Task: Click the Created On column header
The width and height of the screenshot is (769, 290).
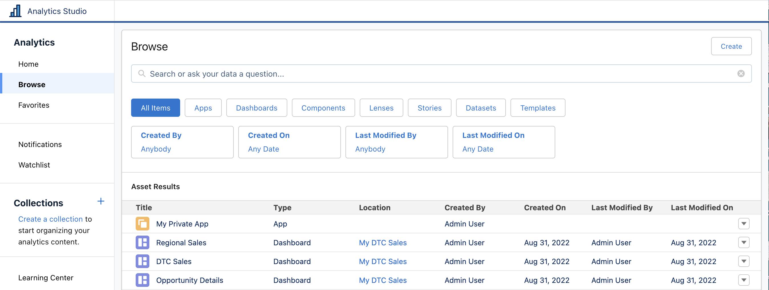Action: click(x=545, y=208)
